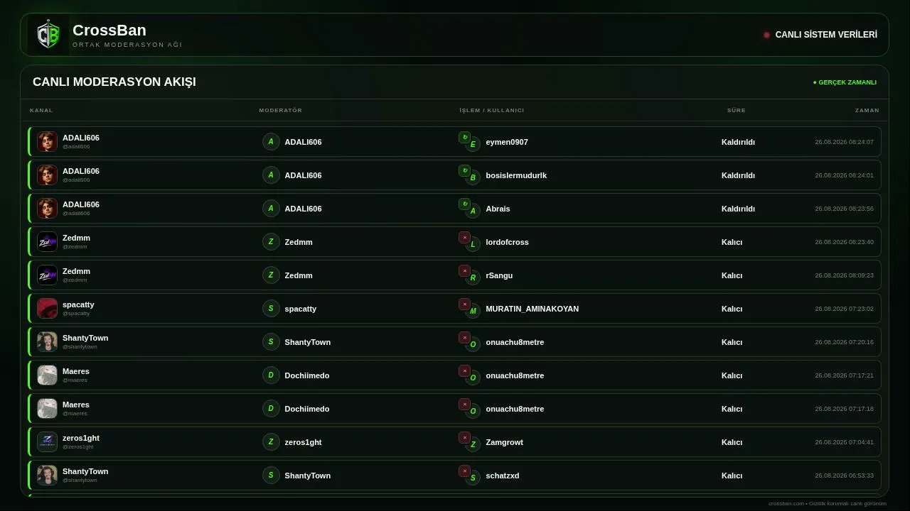This screenshot has width=910, height=511.
Task: Click the red ban icon beside lordofcross
Action: (464, 237)
